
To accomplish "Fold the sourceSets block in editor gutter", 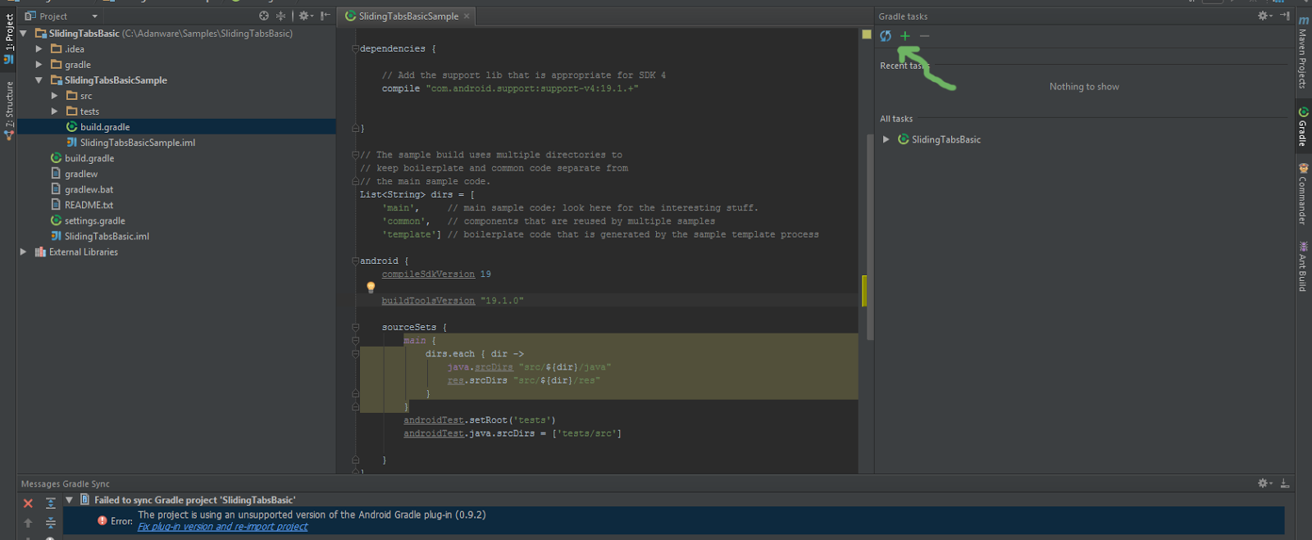I will click(x=355, y=327).
